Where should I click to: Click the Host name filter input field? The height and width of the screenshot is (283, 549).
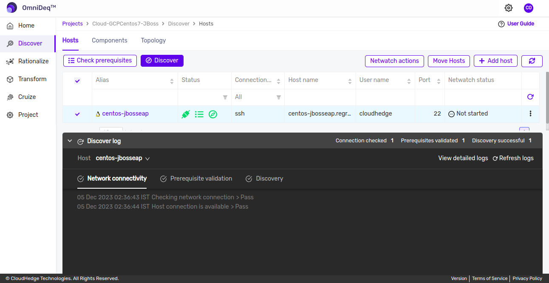320,97
